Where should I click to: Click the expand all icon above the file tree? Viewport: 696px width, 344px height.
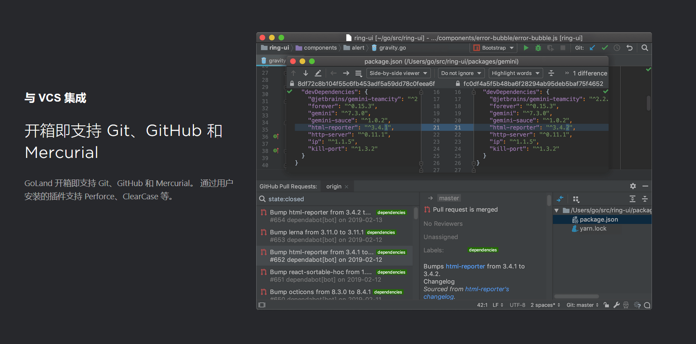(x=633, y=199)
